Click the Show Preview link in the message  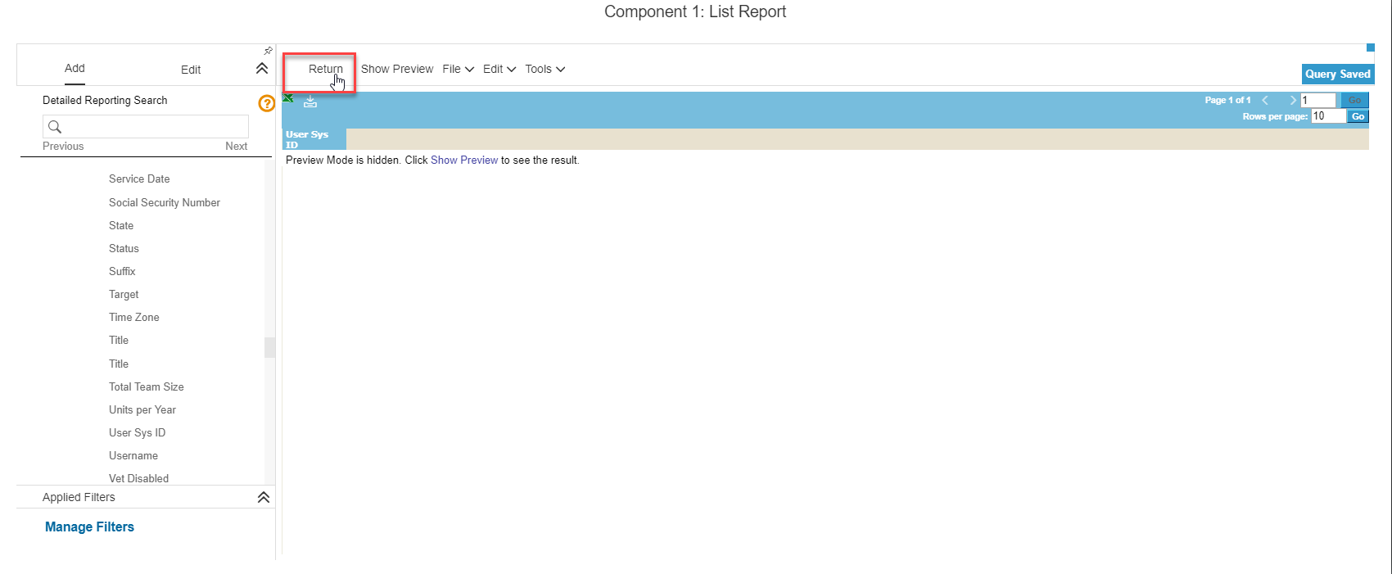pyautogui.click(x=464, y=160)
